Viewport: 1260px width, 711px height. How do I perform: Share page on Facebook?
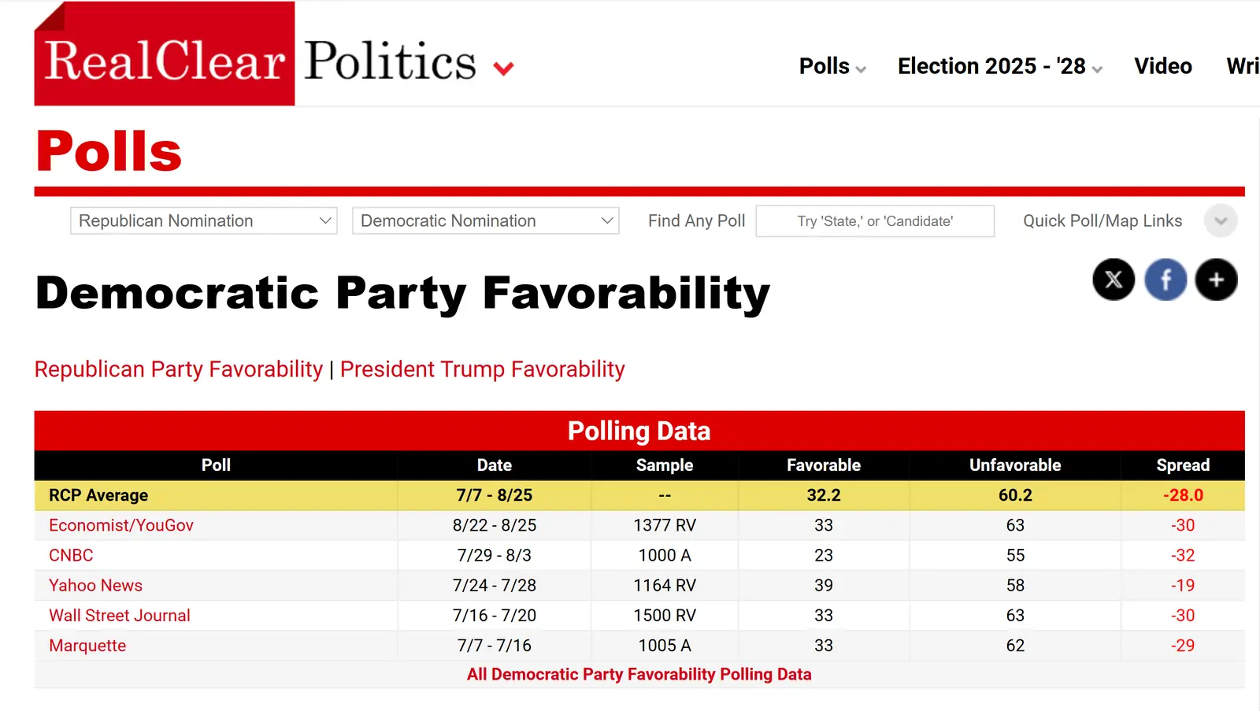(1165, 280)
